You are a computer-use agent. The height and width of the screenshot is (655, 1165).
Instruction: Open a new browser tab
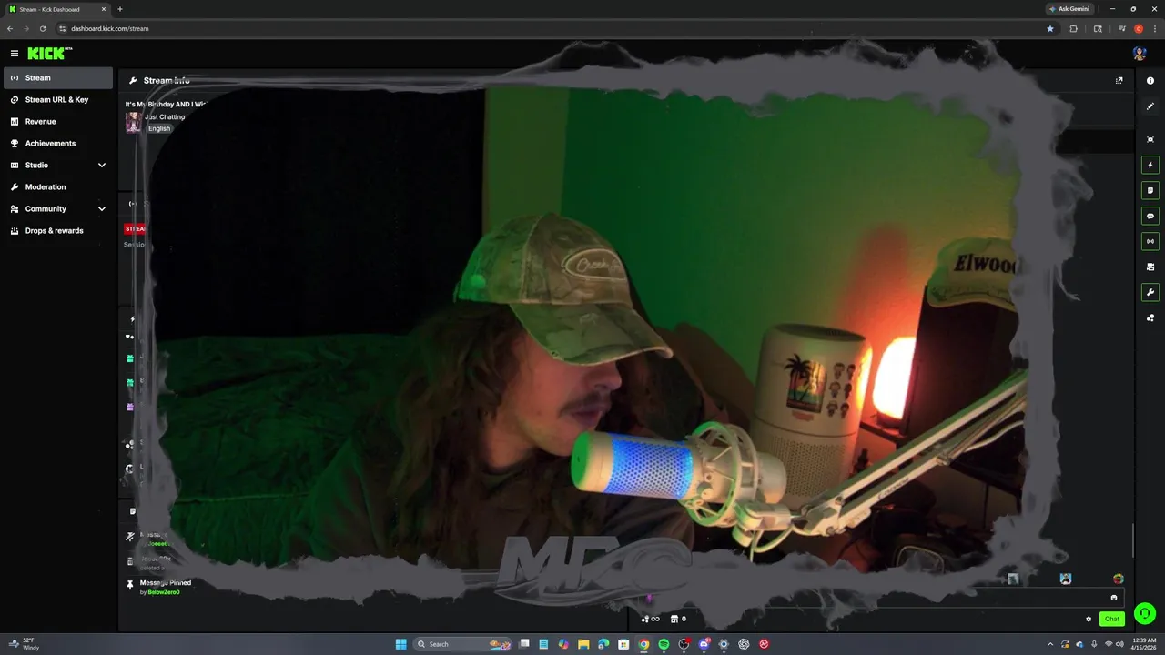click(120, 9)
